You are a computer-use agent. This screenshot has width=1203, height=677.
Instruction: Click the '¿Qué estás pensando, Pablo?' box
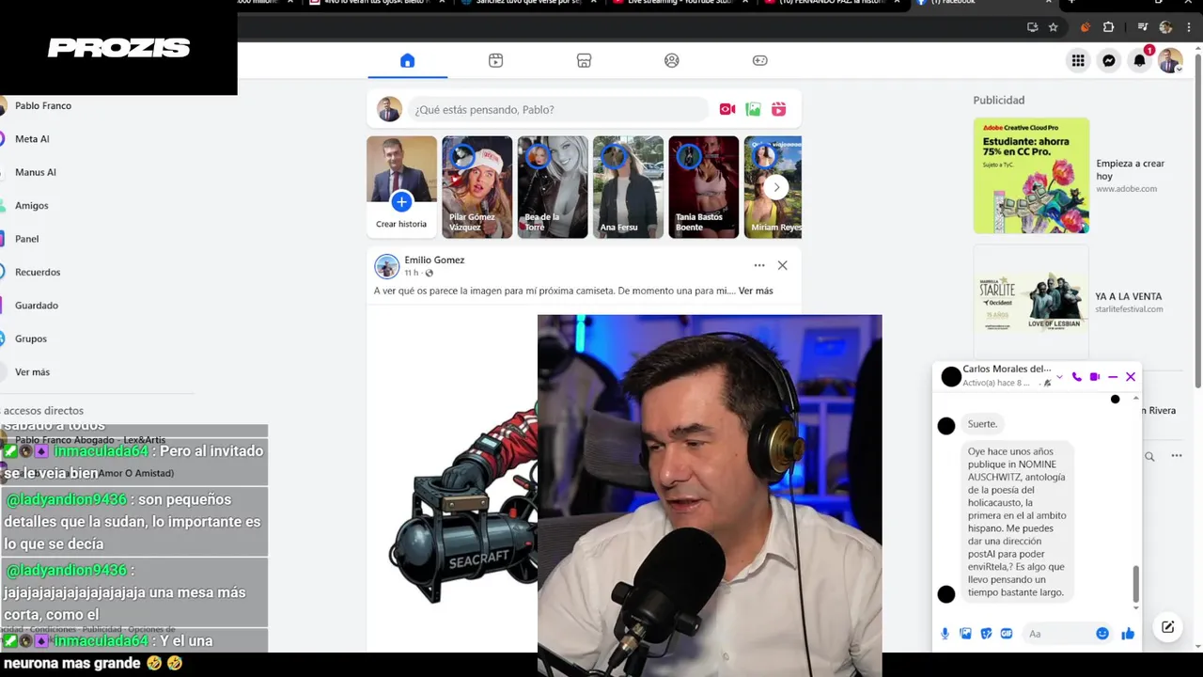point(558,109)
